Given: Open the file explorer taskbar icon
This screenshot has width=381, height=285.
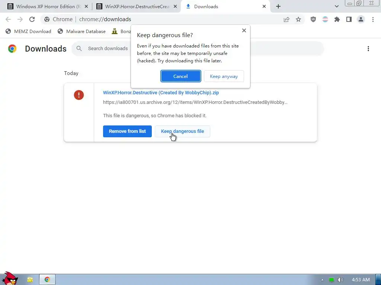Looking at the screenshot, I should (x=30, y=280).
